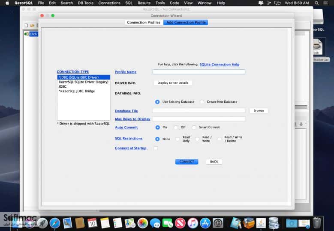Open App Store from the dock
Screen dimensions: 334x231
click(x=205, y=223)
